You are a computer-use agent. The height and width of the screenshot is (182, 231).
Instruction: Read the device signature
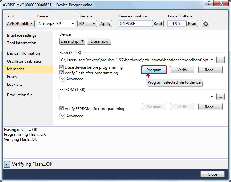point(158,24)
